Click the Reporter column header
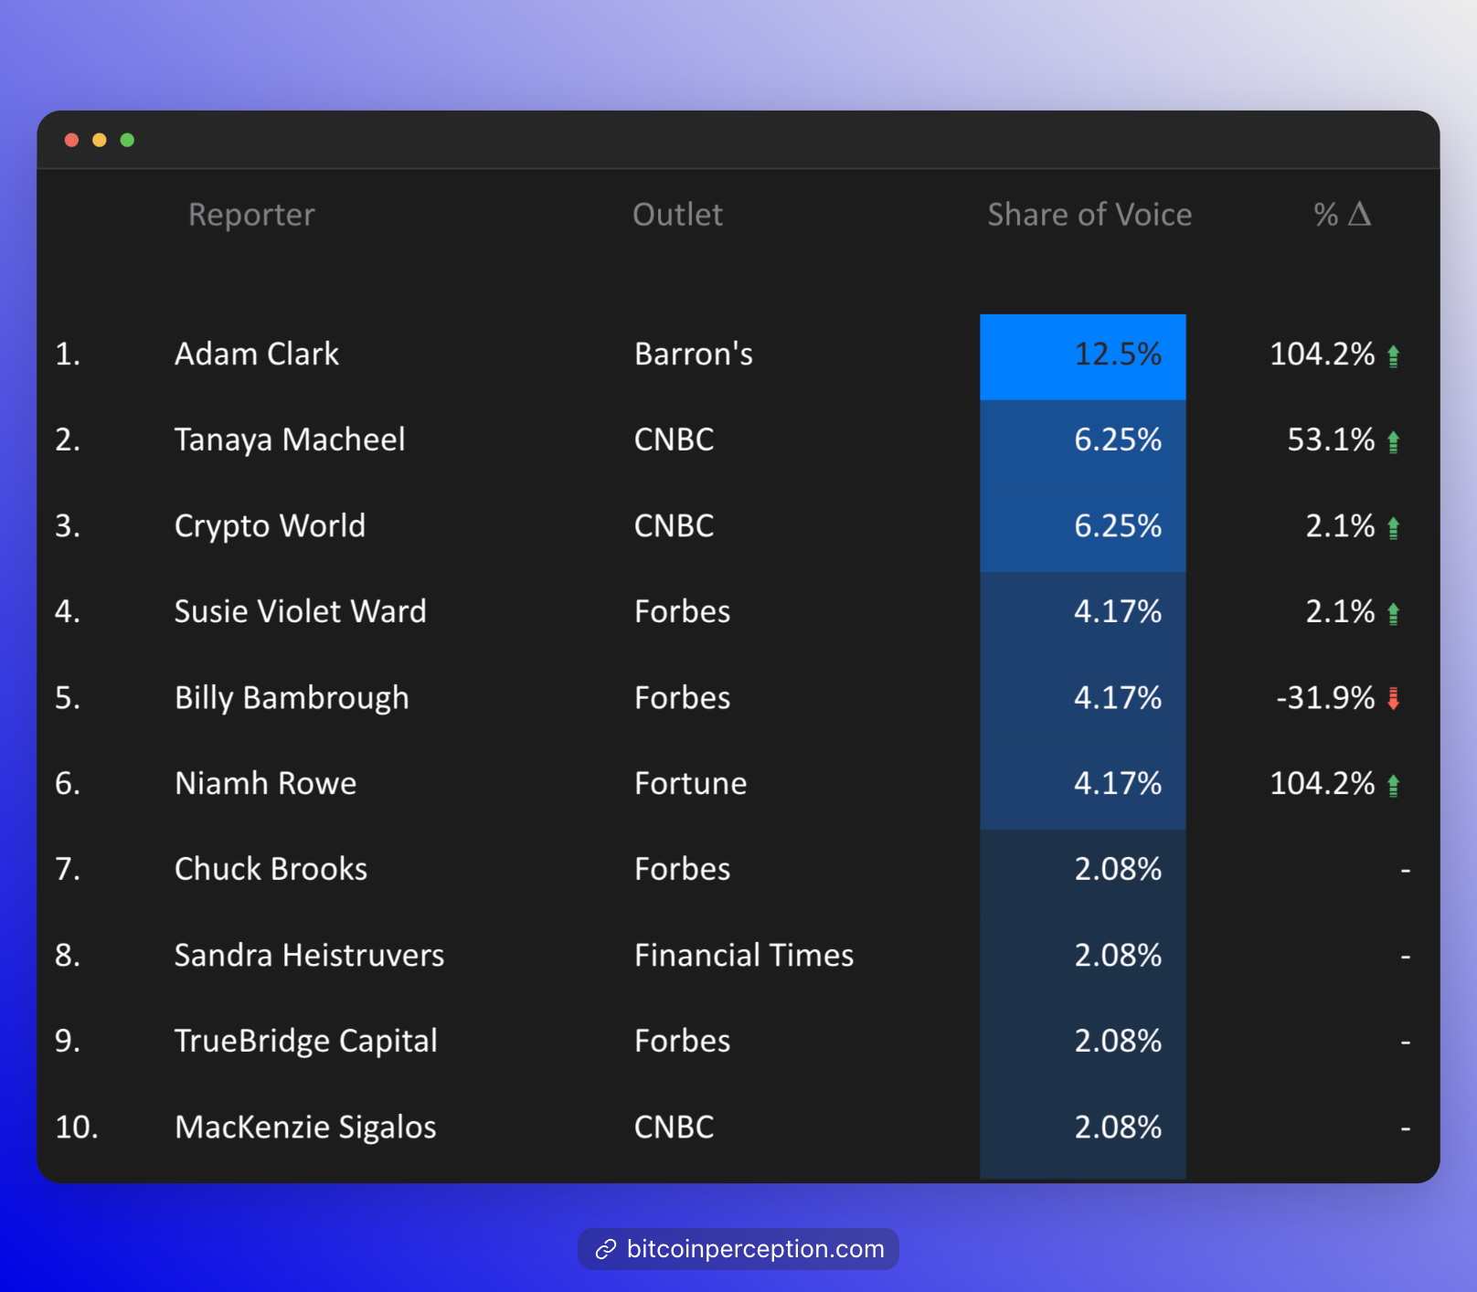 (x=251, y=215)
